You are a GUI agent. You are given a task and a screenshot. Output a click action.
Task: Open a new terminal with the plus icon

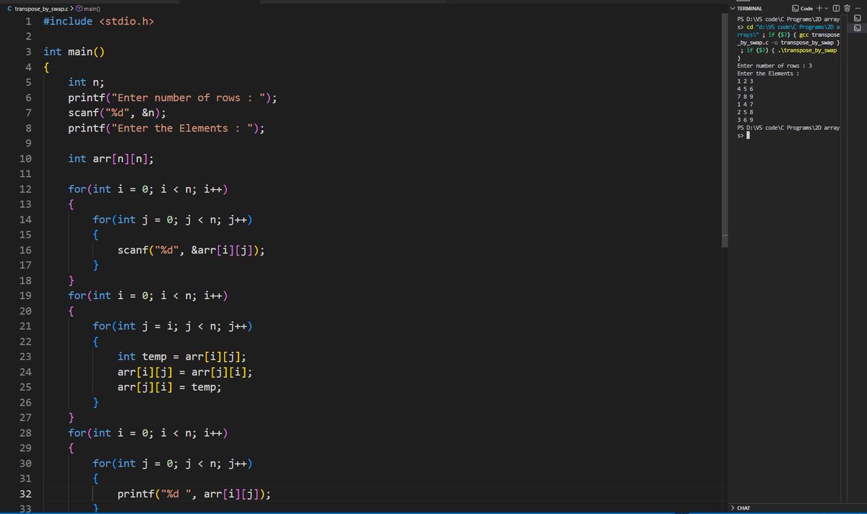click(x=820, y=8)
